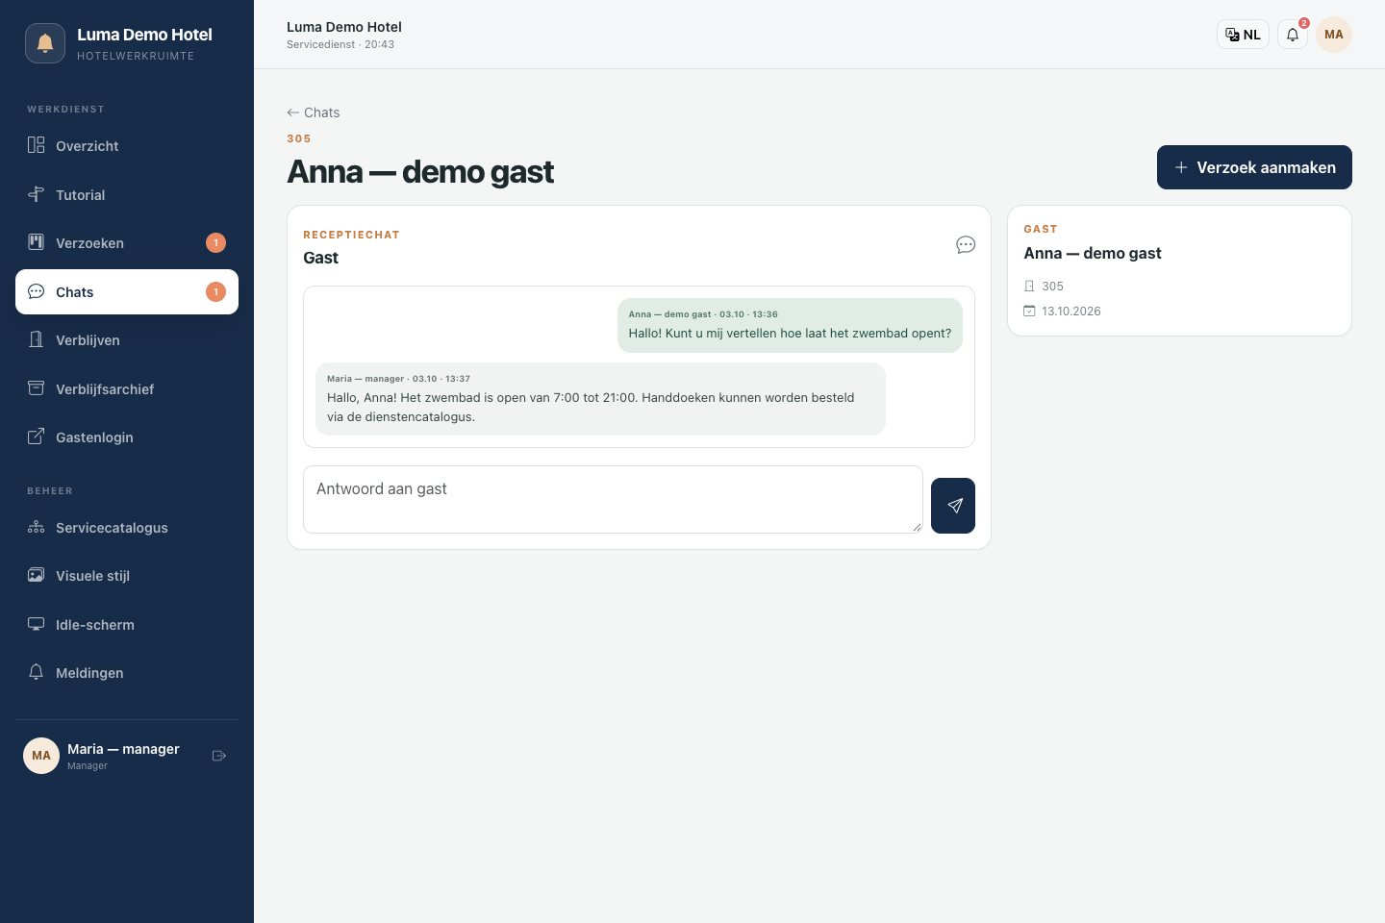1385x923 pixels.
Task: Open Verblijfsarchief
Action: [127, 388]
